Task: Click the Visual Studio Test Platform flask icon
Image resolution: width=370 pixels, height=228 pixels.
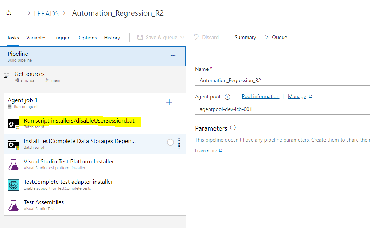Action: point(13,164)
